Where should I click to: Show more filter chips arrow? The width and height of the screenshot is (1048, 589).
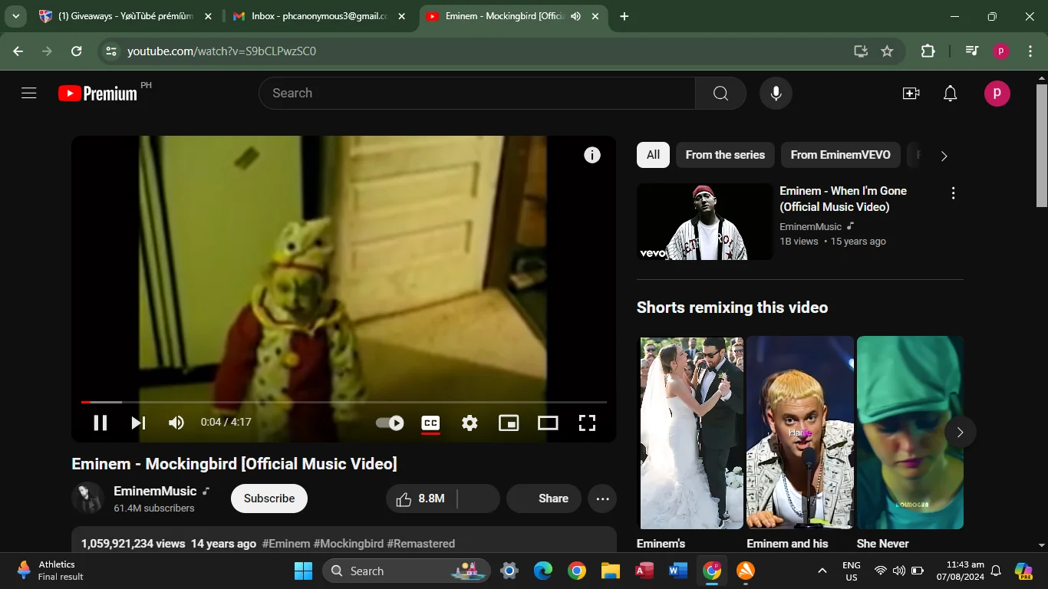(x=944, y=156)
